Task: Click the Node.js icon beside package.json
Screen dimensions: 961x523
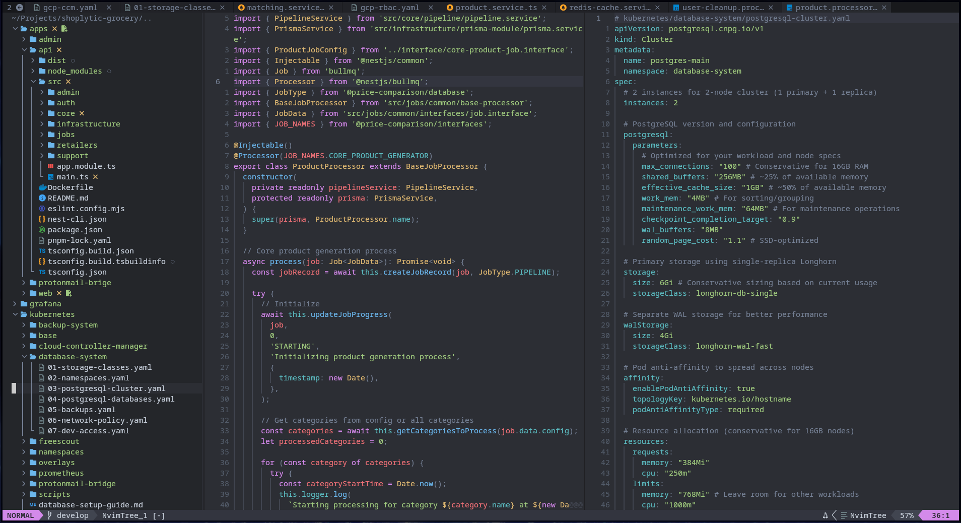Action: click(42, 230)
